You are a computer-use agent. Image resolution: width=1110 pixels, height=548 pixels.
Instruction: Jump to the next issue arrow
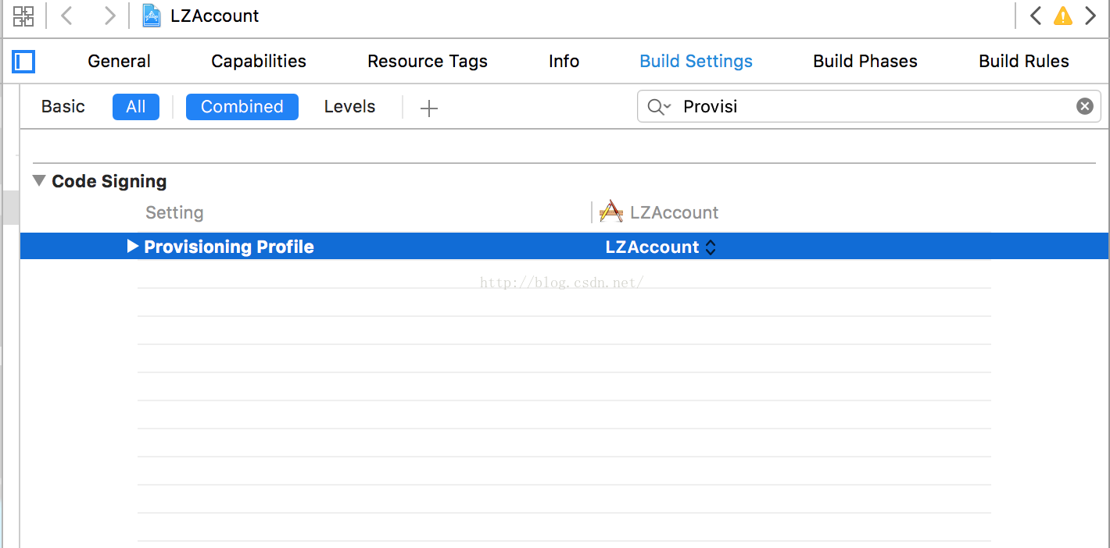1090,16
